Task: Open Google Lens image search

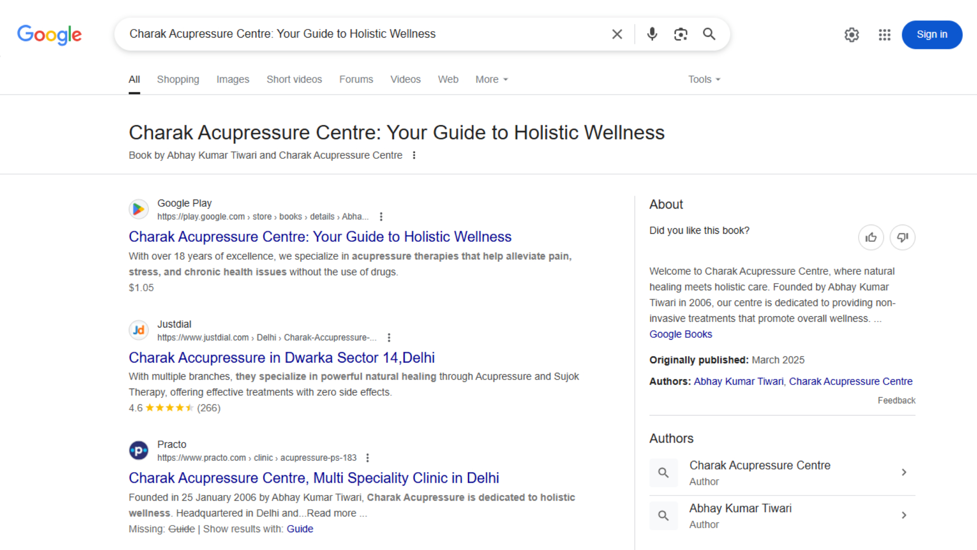Action: click(680, 34)
